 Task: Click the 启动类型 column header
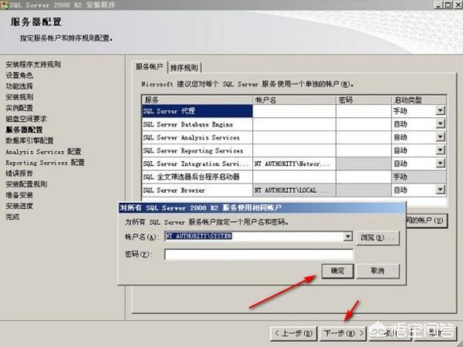click(x=419, y=99)
